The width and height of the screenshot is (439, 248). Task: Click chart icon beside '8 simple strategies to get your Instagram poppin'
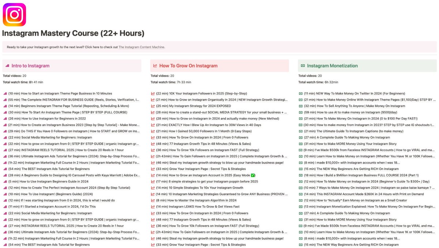153,182
